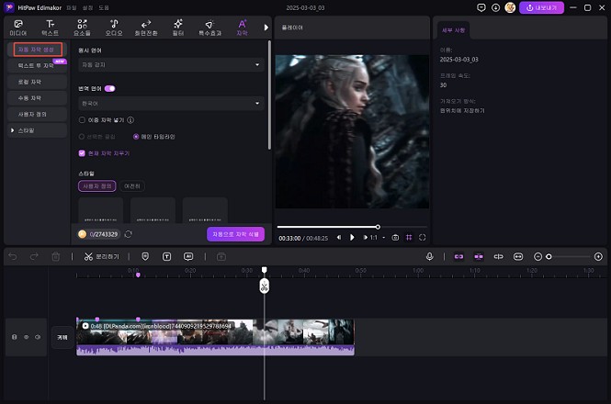Open the 설정 menu in title bar
The height and width of the screenshot is (404, 611).
point(89,7)
